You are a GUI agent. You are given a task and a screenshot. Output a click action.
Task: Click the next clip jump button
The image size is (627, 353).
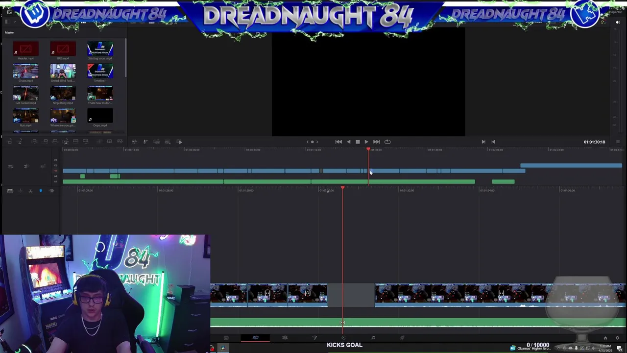coord(483,142)
